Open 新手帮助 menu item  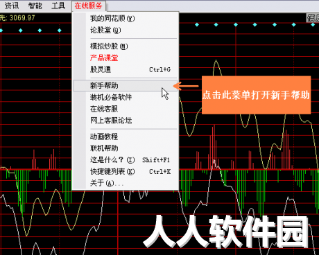click(x=125, y=86)
